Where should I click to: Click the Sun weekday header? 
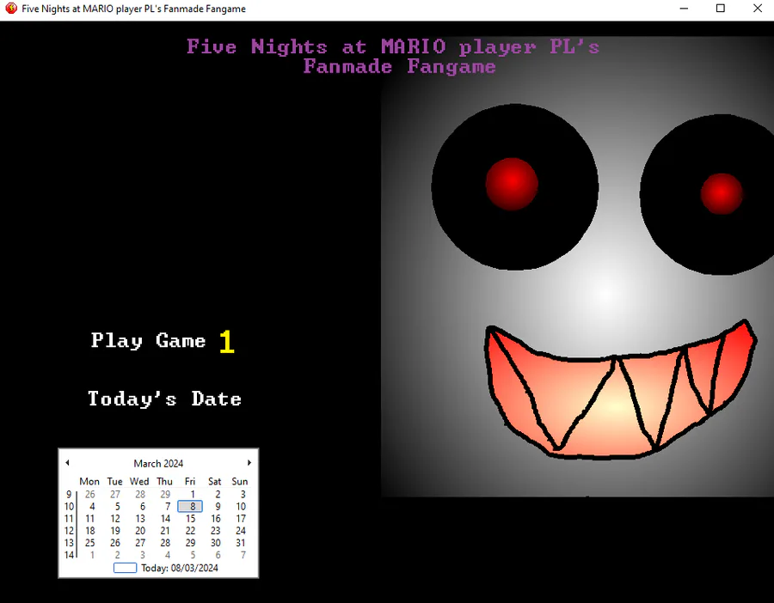pyautogui.click(x=240, y=481)
